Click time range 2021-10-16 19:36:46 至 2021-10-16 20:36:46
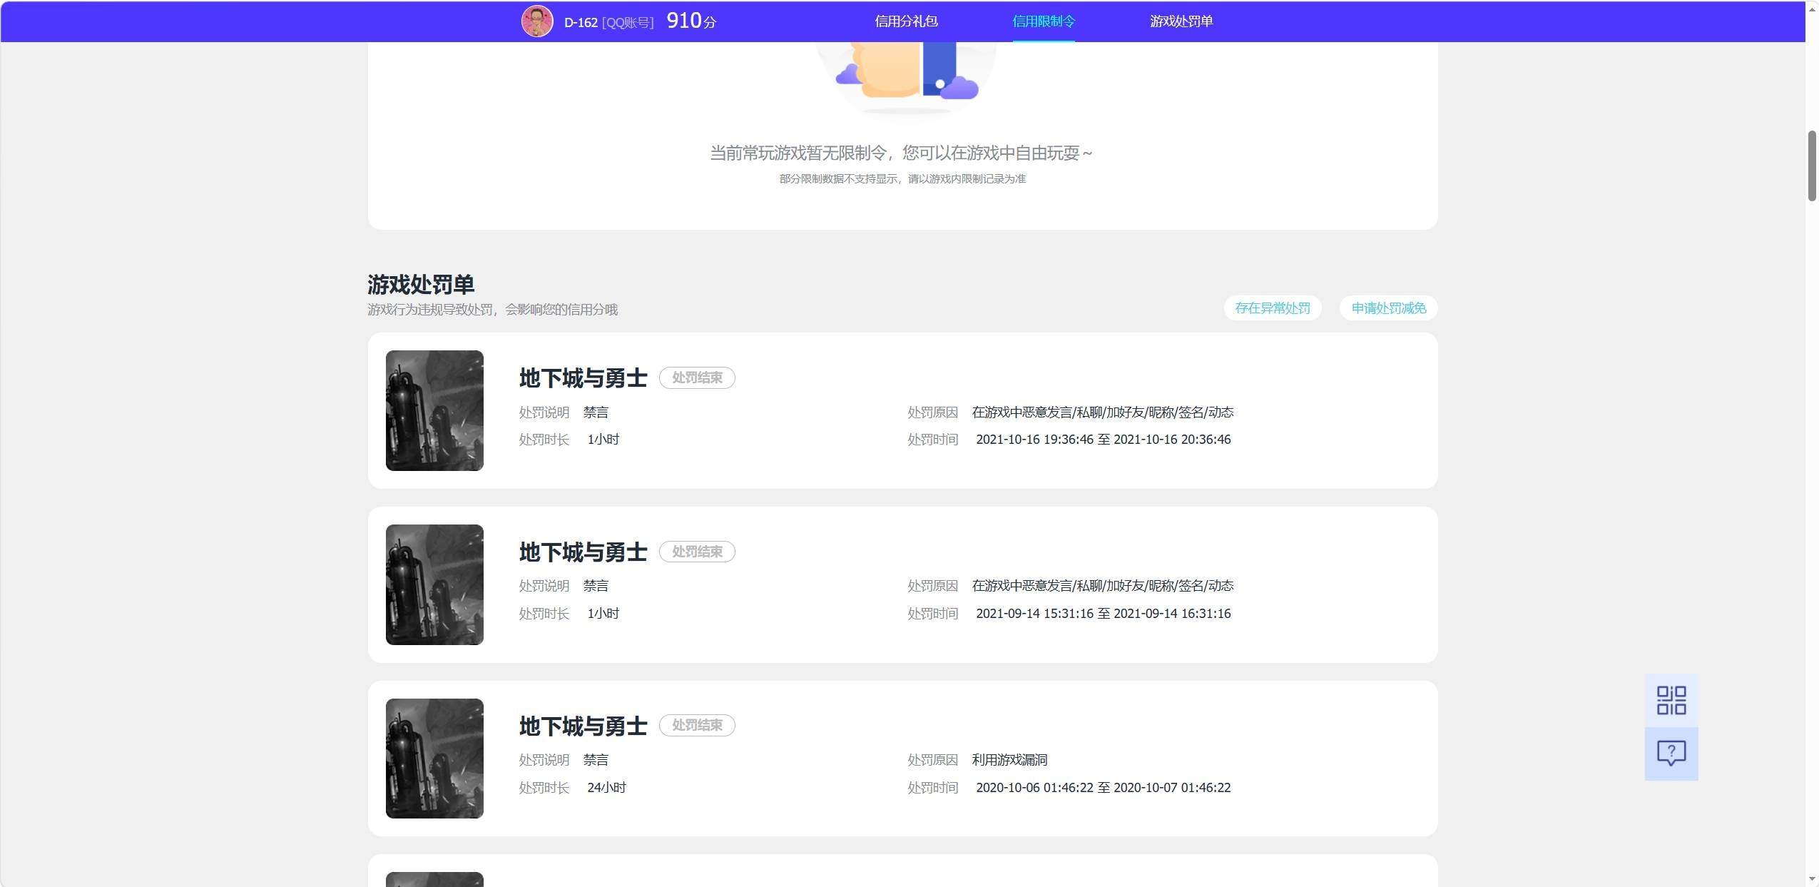 coord(1103,440)
